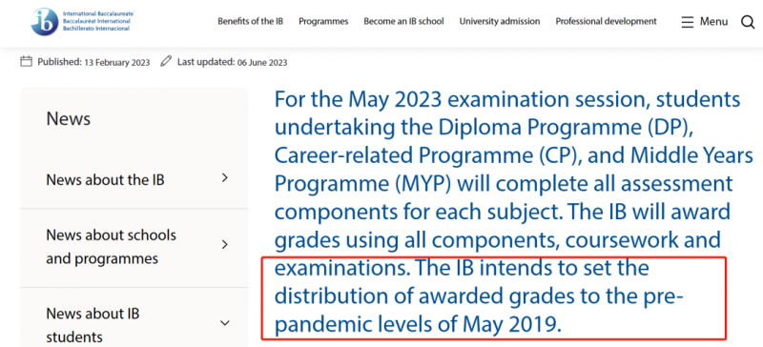
Task: Collapse the News about IB students chevron
Action: 224,322
